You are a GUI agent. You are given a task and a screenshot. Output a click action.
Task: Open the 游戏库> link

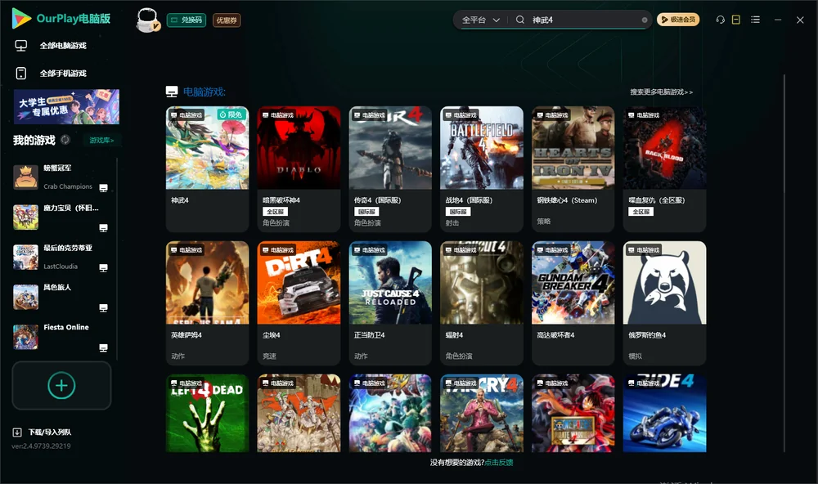[x=101, y=141]
